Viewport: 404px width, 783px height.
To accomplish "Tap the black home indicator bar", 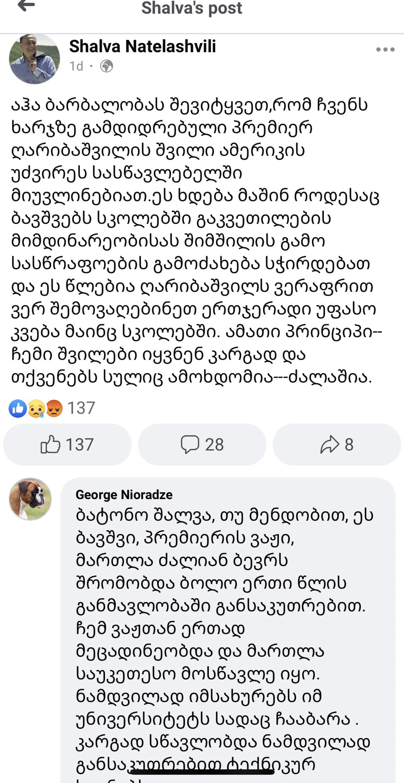I will pos(202,772).
